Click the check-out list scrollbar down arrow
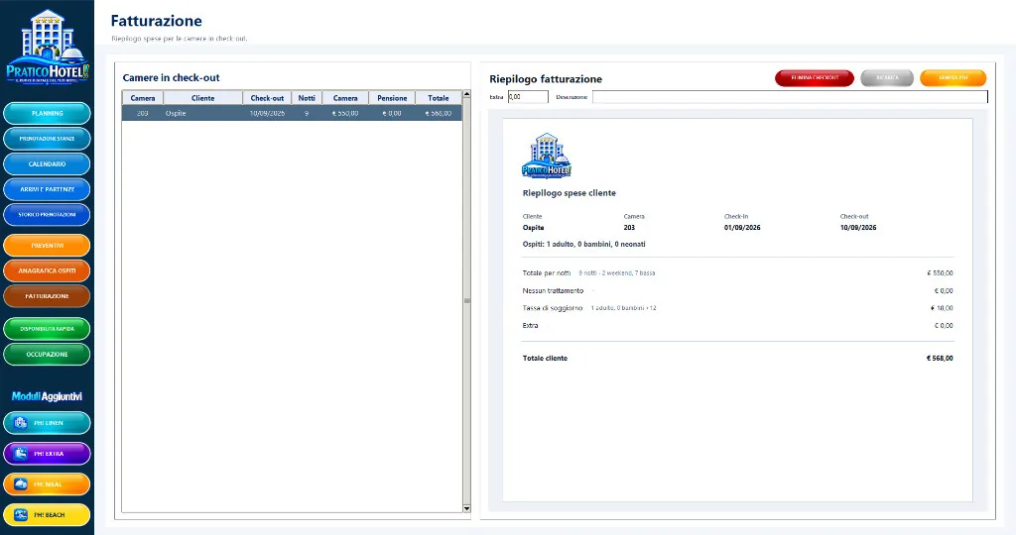Screen dimensions: 1016x535 pyautogui.click(x=466, y=508)
